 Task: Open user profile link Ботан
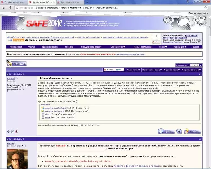[x=10, y=144]
